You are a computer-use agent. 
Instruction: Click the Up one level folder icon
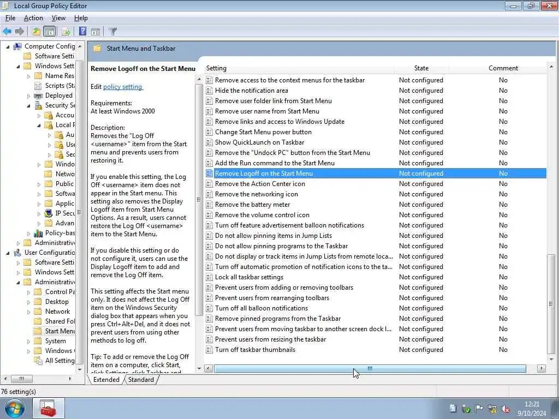37,31
